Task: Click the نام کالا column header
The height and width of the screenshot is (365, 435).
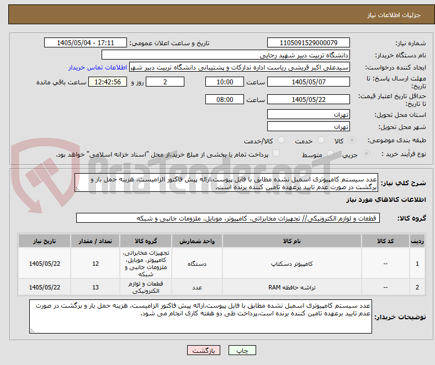Action: tap(292, 241)
